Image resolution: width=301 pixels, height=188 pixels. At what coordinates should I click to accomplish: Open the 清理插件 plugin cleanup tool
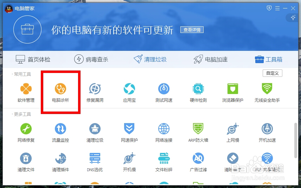[60, 162]
